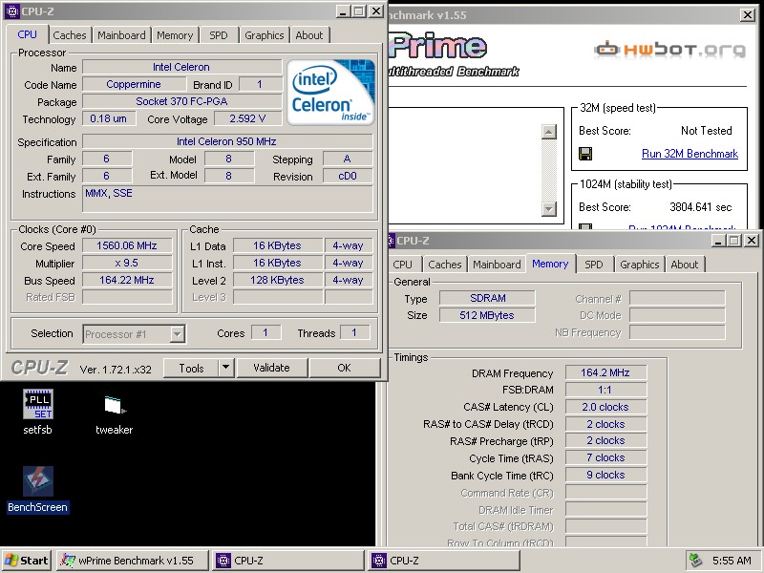Open Caches tab in front CPU-Z window
Viewport: 764px width, 573px height.
[x=70, y=35]
